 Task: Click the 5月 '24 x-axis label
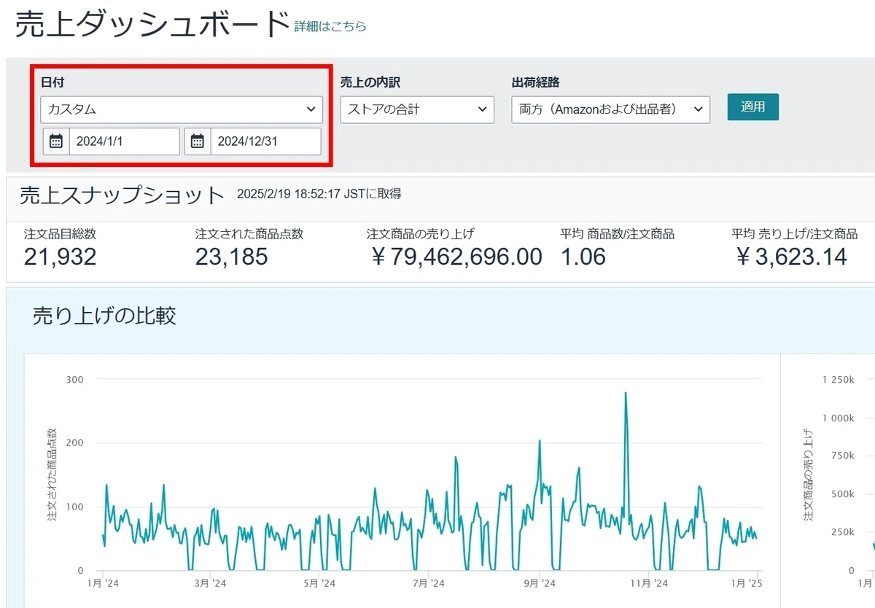pyautogui.click(x=319, y=583)
